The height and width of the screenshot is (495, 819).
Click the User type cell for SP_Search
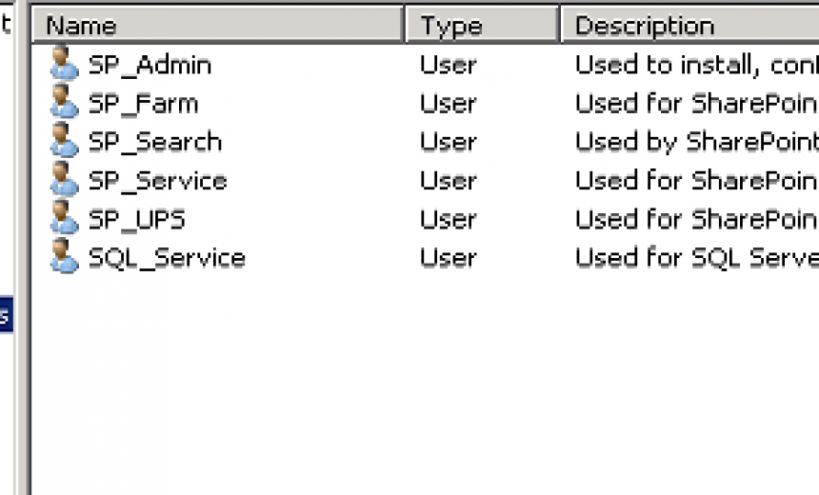click(x=449, y=142)
